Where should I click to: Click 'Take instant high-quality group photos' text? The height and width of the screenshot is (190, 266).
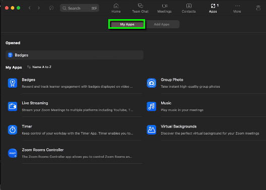(x=190, y=87)
